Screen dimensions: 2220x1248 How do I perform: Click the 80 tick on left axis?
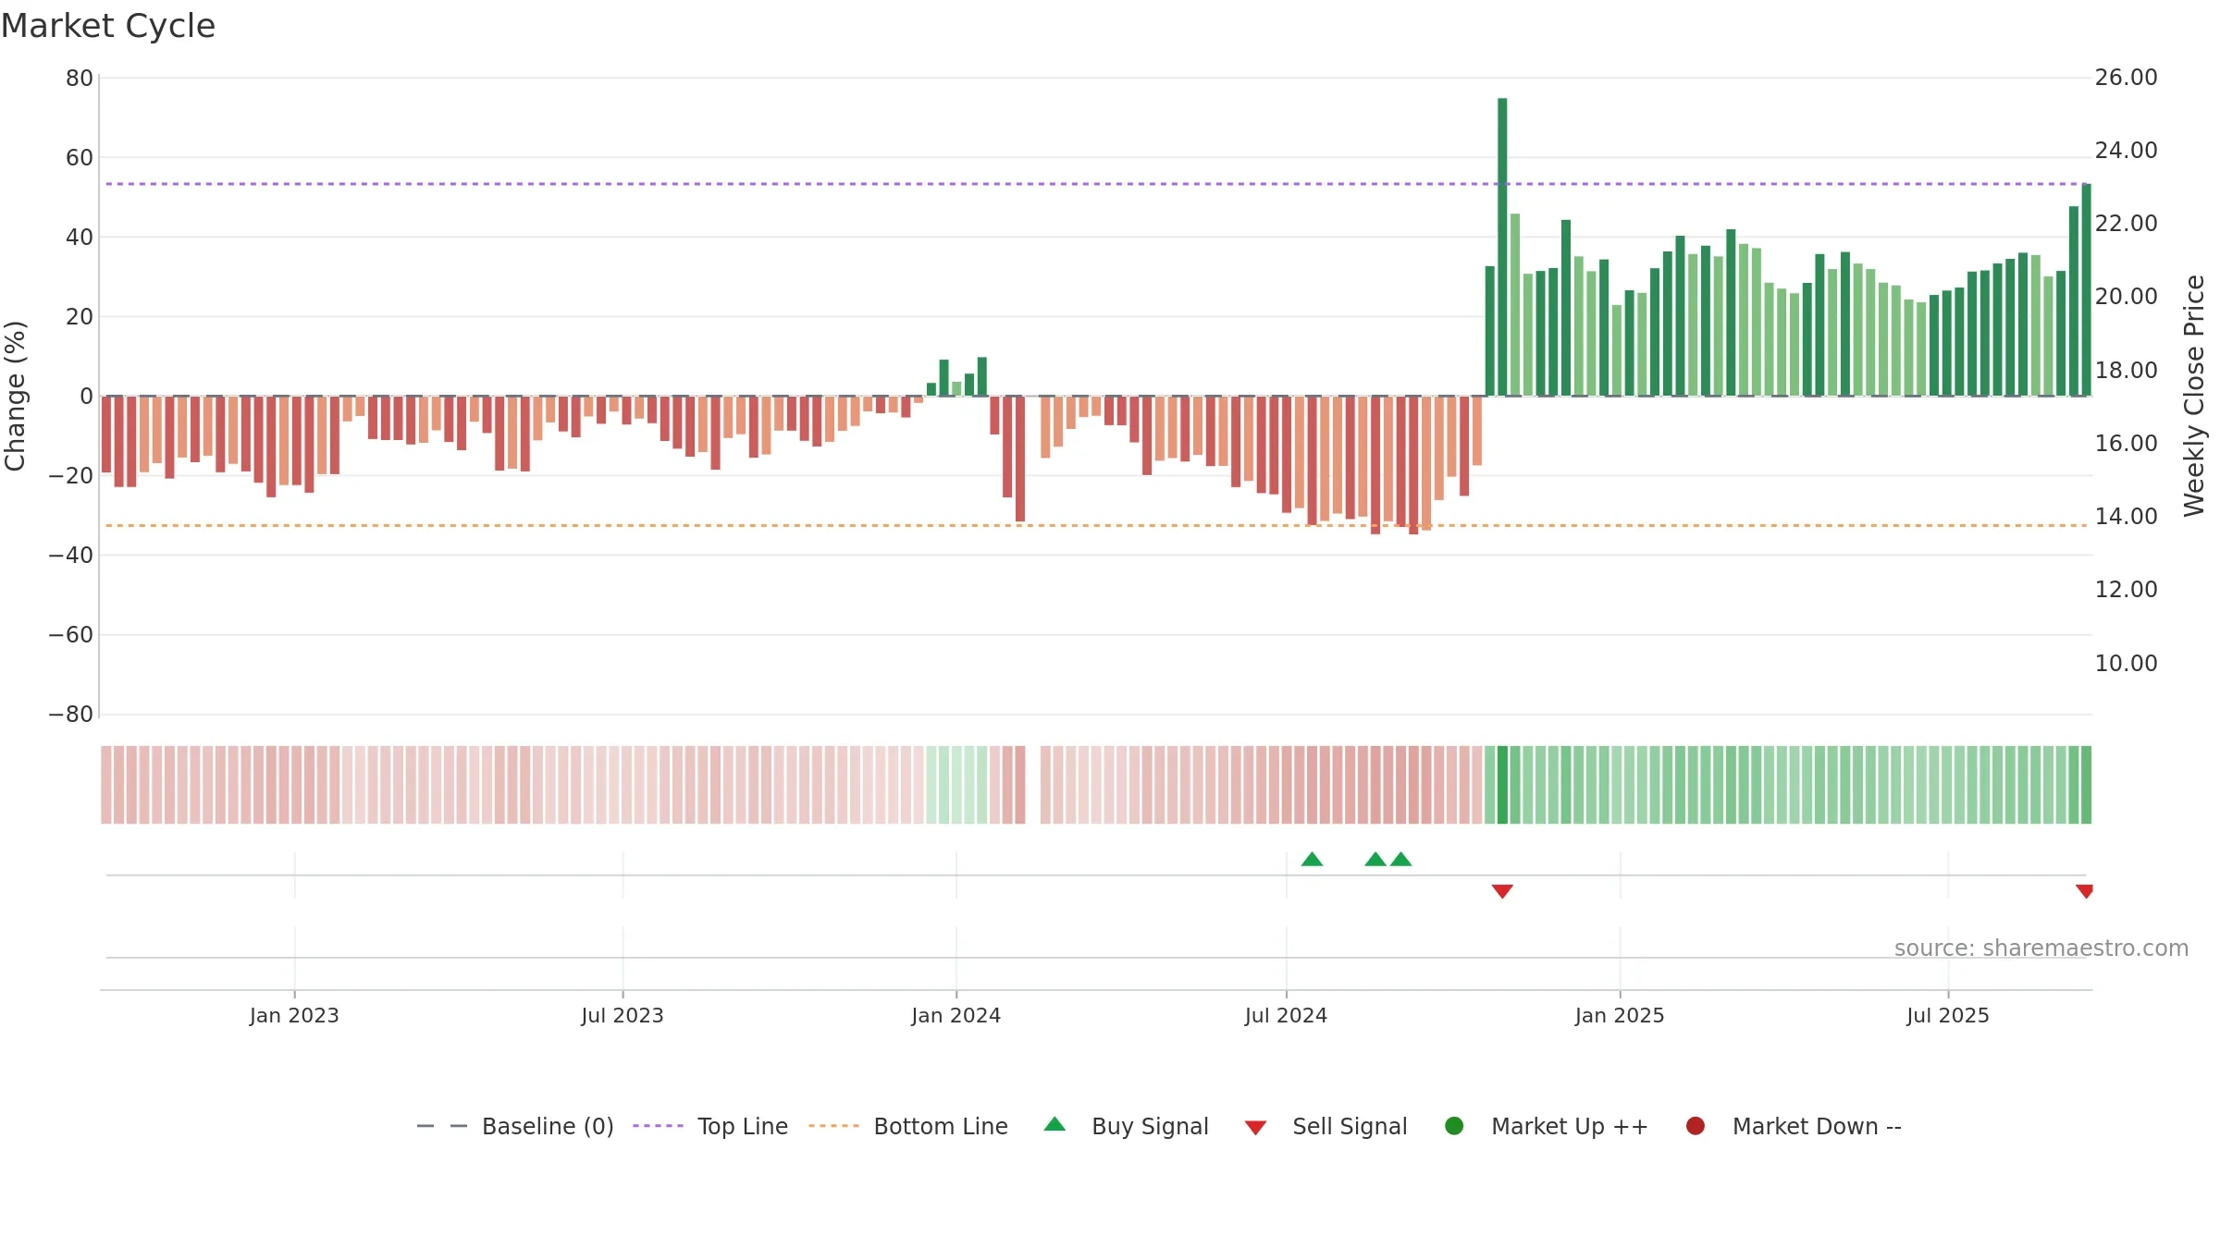[80, 79]
